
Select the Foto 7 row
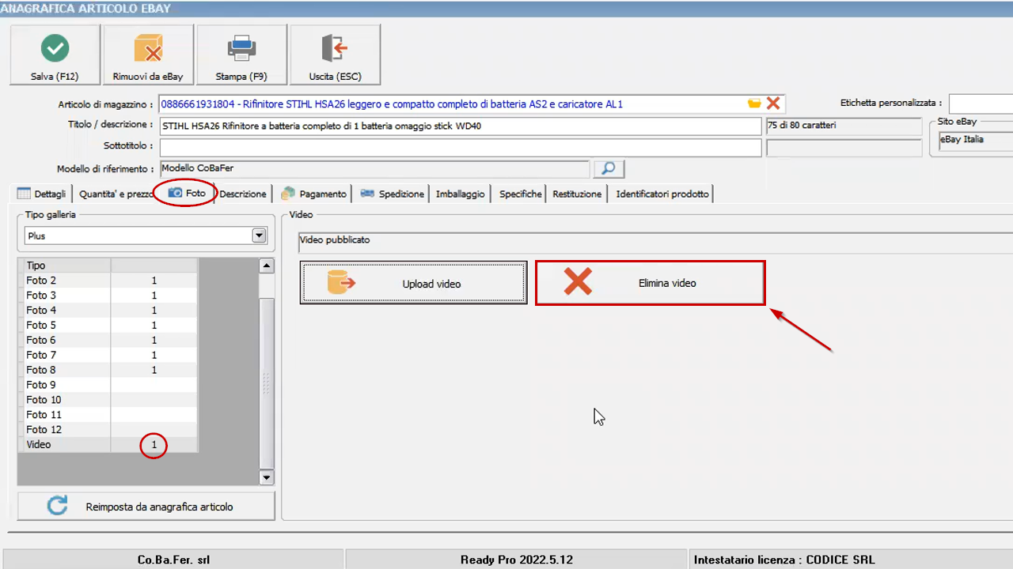click(x=108, y=356)
